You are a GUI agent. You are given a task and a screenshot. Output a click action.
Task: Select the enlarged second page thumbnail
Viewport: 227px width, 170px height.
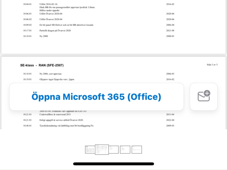[102, 150]
